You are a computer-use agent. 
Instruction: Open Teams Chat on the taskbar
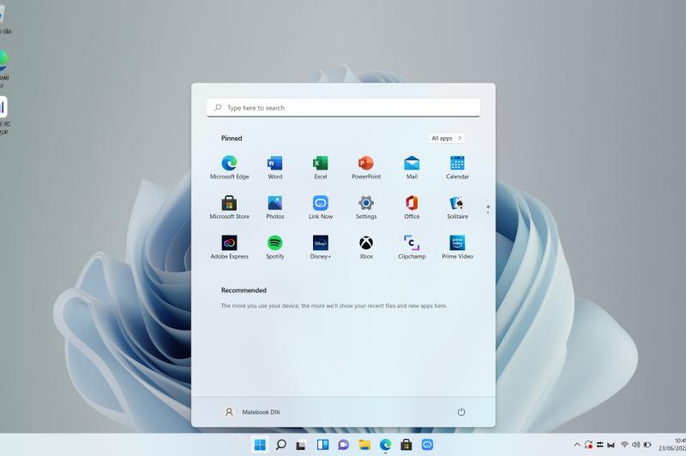coord(344,445)
